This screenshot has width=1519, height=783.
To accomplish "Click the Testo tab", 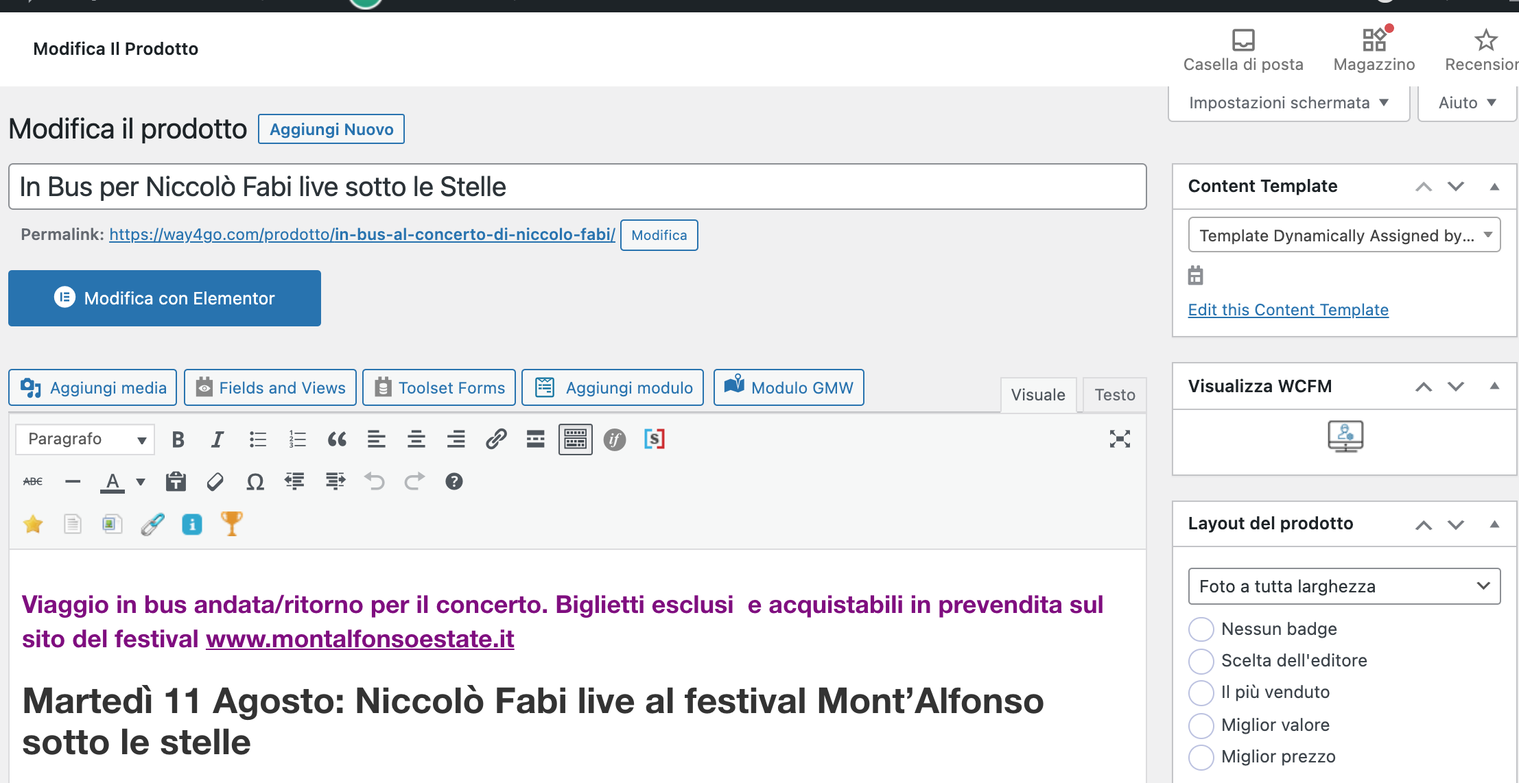I will point(1116,394).
